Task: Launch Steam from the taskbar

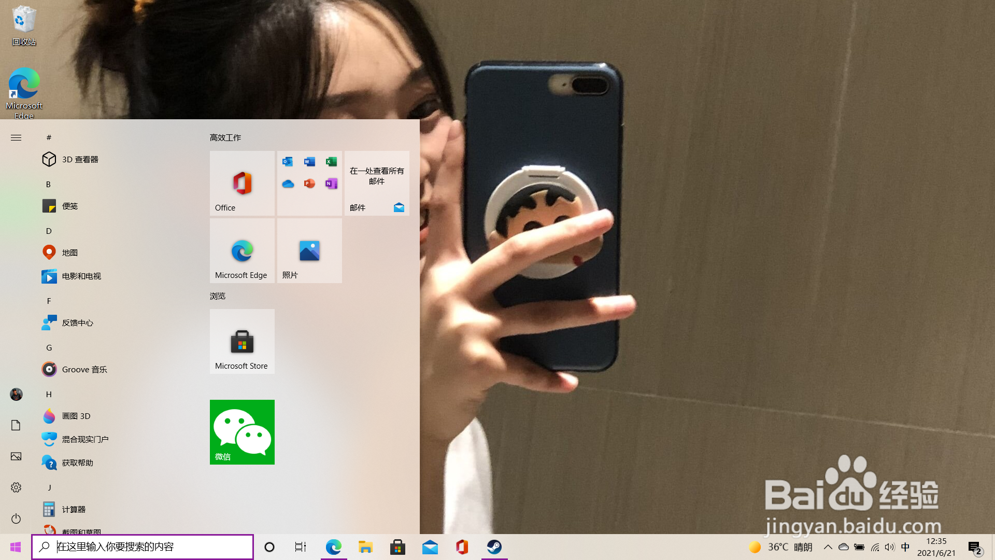Action: point(495,547)
